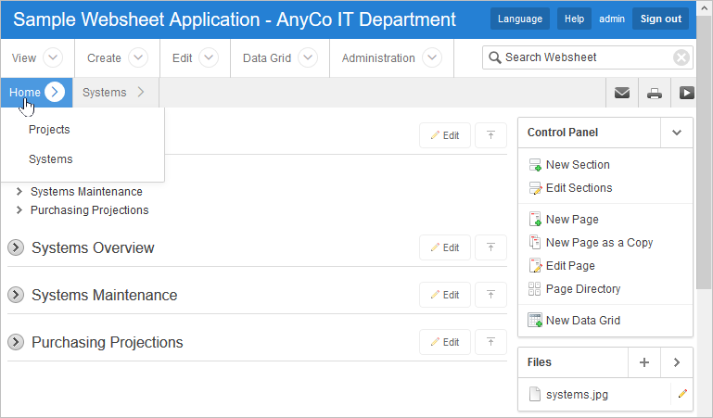Click the New Section link
This screenshot has width=713, height=418.
click(x=578, y=165)
